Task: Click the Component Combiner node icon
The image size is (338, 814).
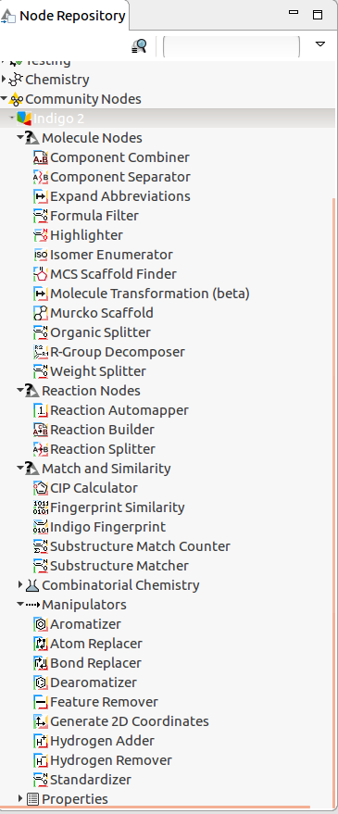Action: pos(41,157)
